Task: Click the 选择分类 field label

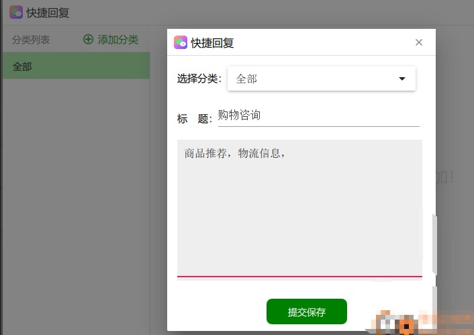Action: (199, 79)
